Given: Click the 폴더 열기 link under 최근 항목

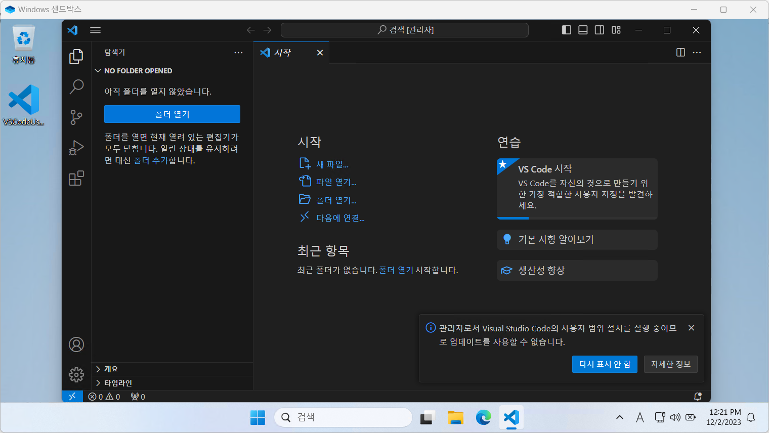Looking at the screenshot, I should pyautogui.click(x=396, y=270).
